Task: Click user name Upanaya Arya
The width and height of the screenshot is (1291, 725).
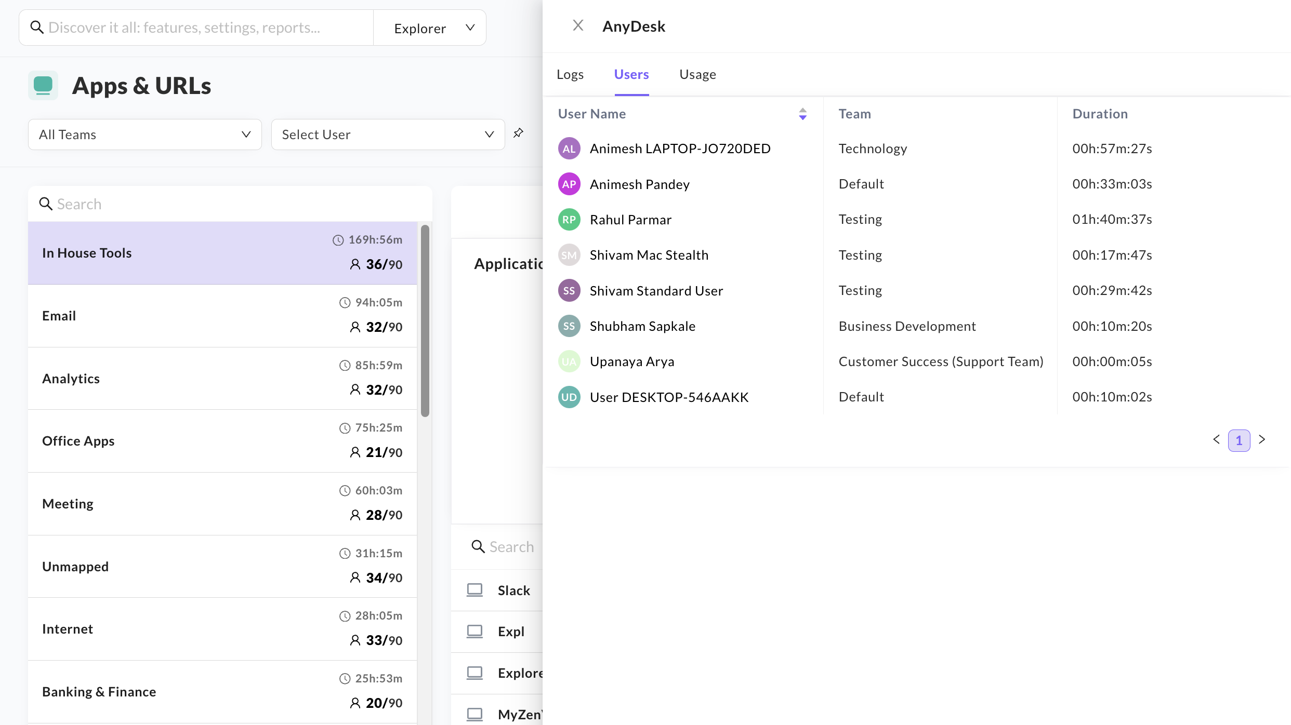Action: [632, 361]
